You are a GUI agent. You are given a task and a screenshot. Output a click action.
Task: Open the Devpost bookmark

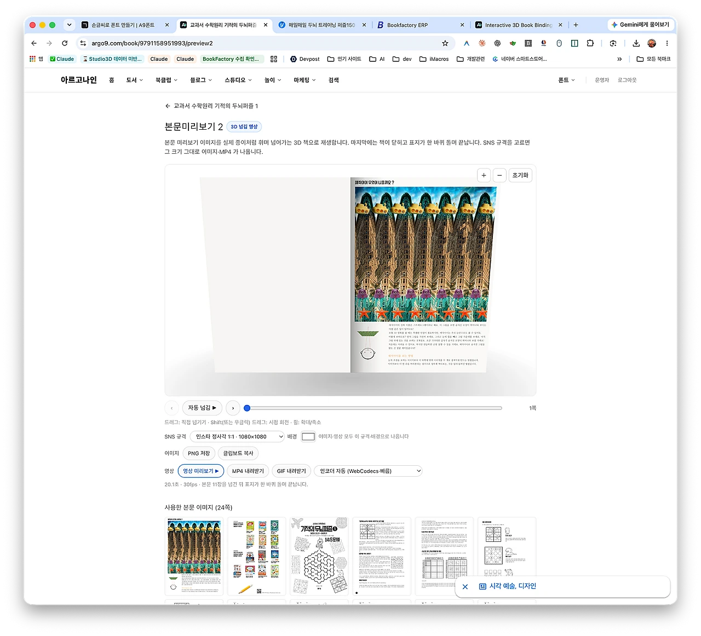(305, 59)
